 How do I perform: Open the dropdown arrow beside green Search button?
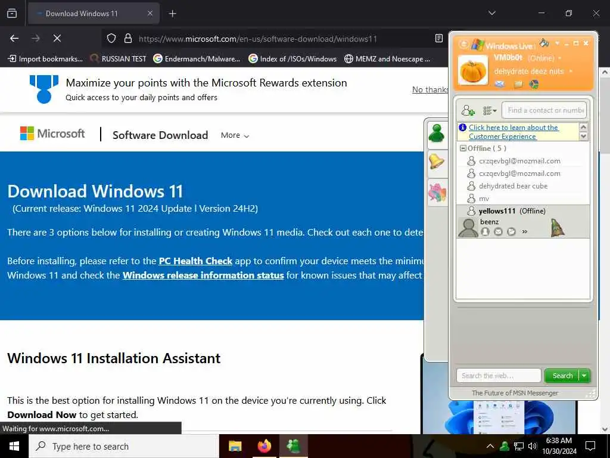click(584, 376)
